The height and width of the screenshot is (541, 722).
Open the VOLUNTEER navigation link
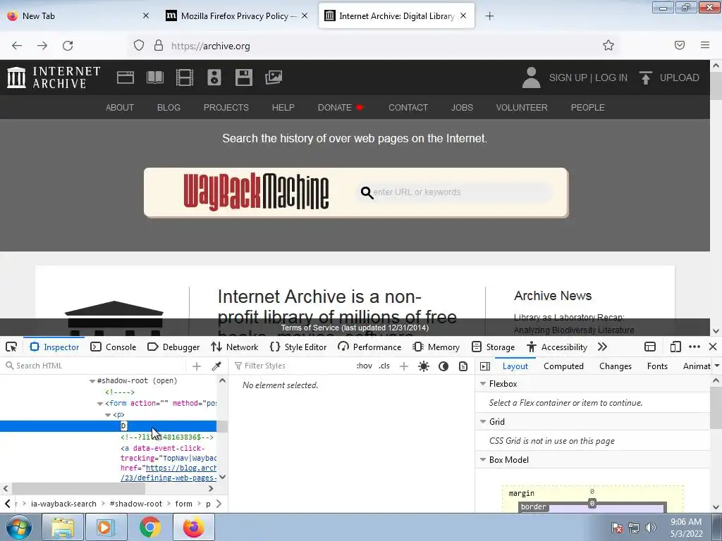click(x=522, y=107)
